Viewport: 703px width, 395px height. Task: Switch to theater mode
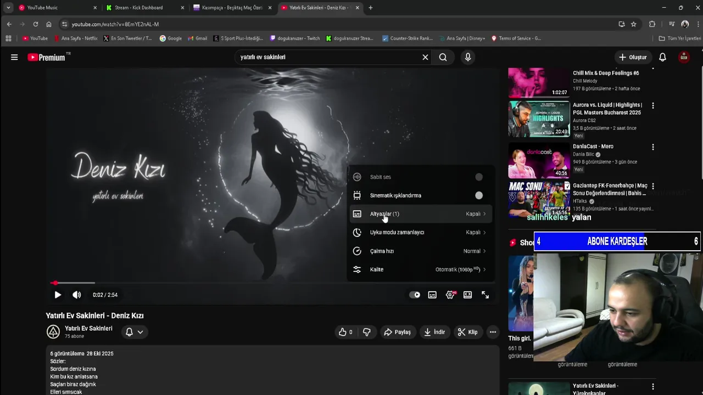467,295
